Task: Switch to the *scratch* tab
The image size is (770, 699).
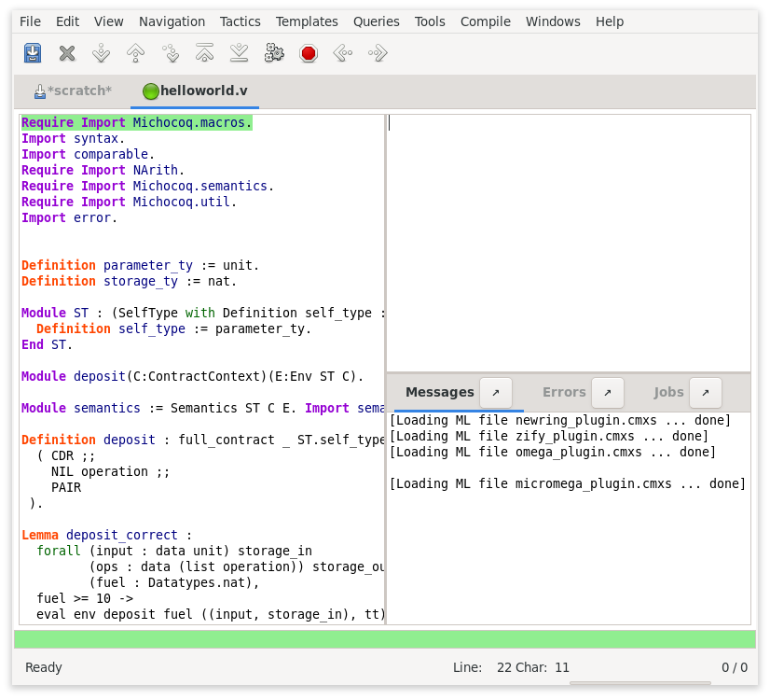Action: point(73,91)
